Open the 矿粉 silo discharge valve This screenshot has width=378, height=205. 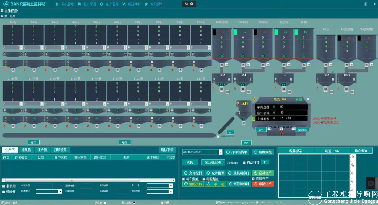click(x=304, y=65)
